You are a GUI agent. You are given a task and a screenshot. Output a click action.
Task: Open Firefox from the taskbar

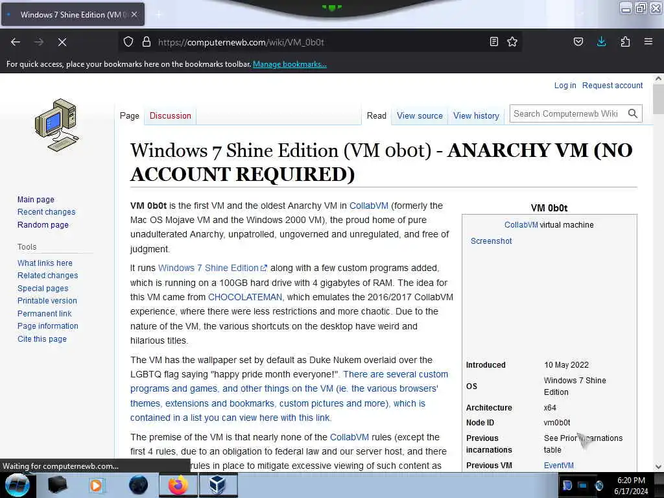tap(178, 485)
